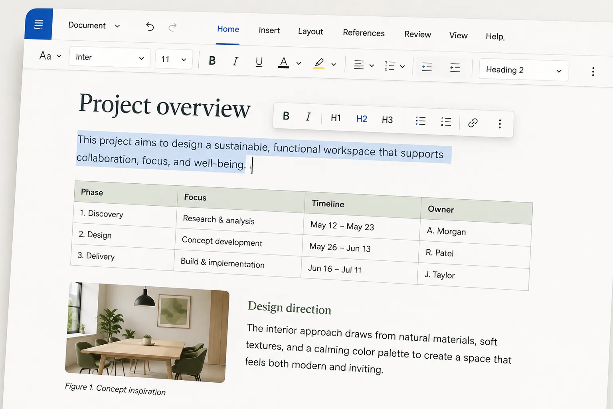Toggle Italic in the main toolbar
The image size is (613, 409).
[235, 61]
